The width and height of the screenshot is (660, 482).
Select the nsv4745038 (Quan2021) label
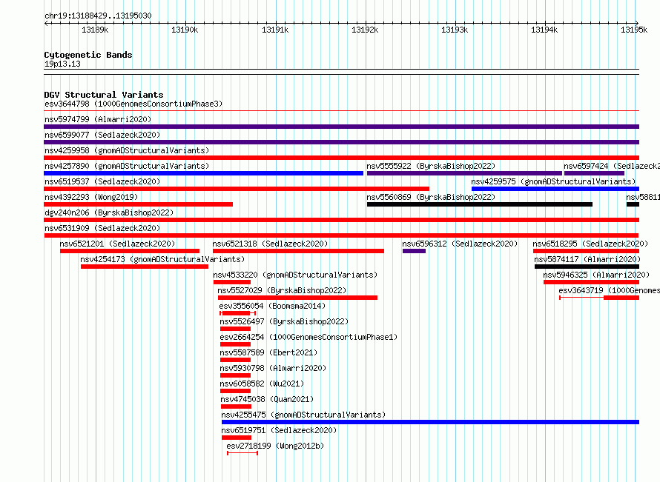point(267,399)
